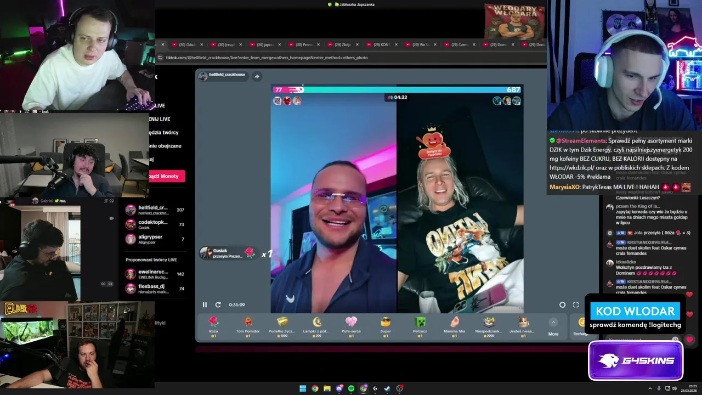Send the Pudełko życzeń gift box
Image resolution: width=702 pixels, height=395 pixels.
[x=282, y=326]
